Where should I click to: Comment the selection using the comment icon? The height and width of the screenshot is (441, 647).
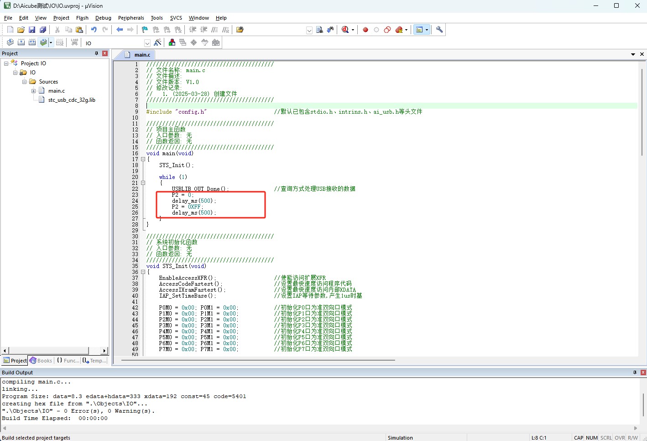tap(214, 30)
